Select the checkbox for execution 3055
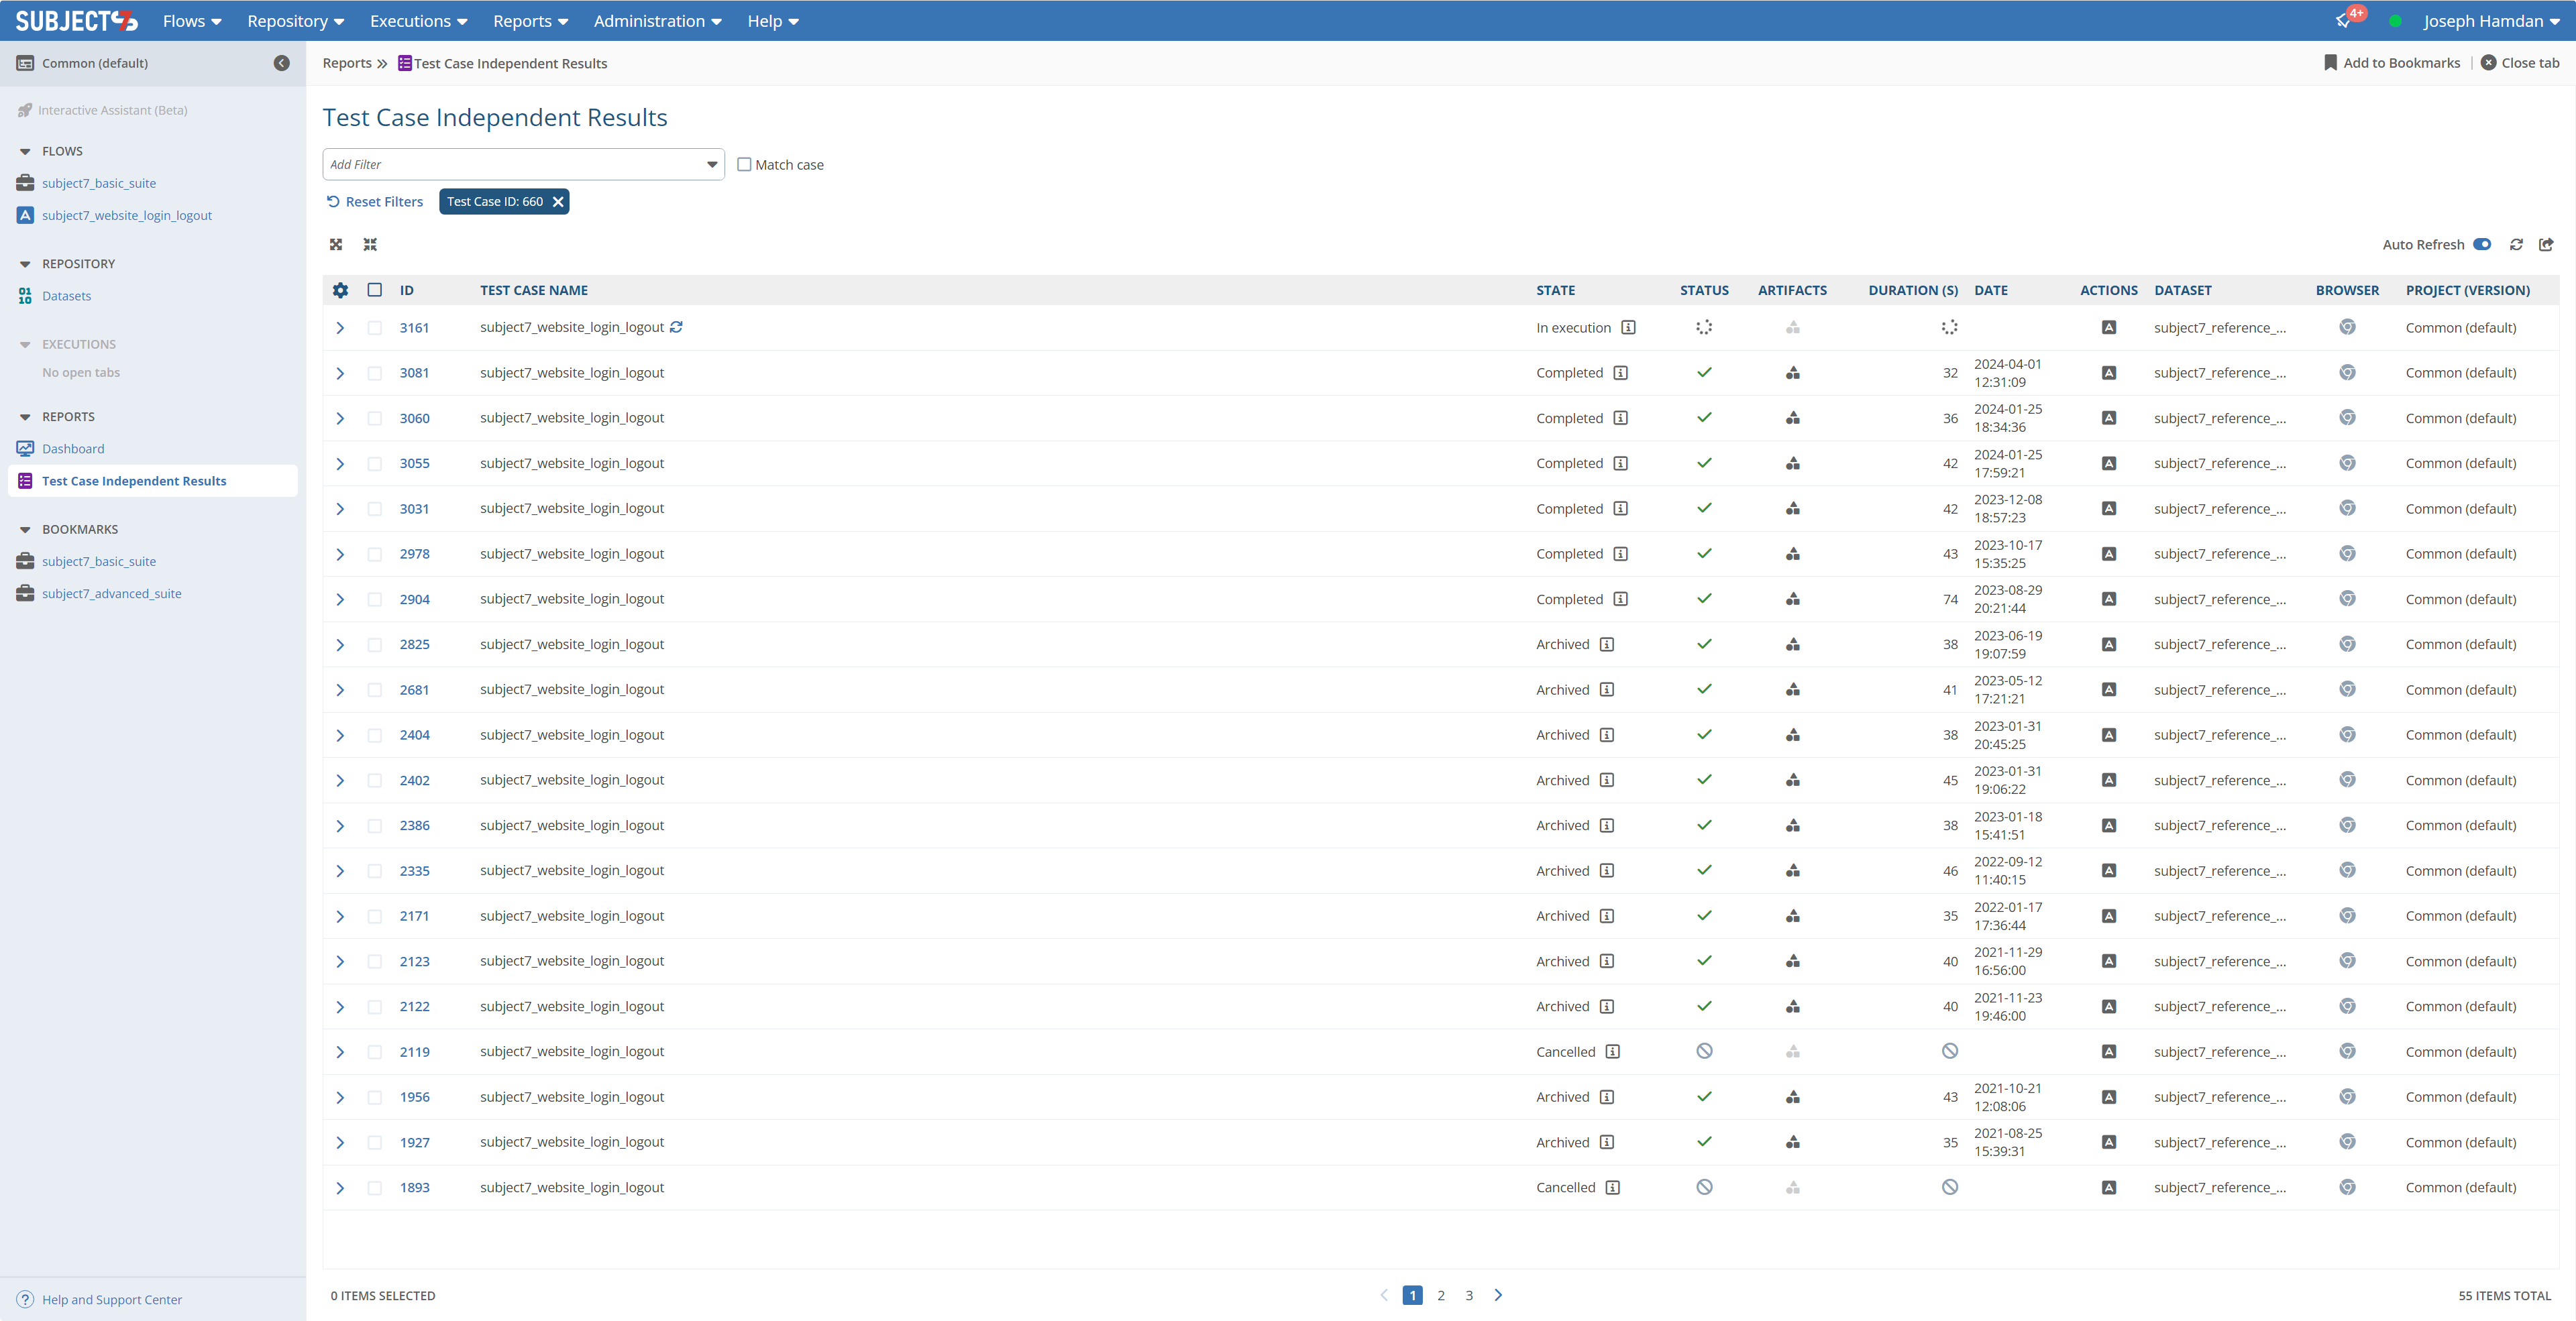This screenshot has width=2576, height=1321. click(374, 463)
